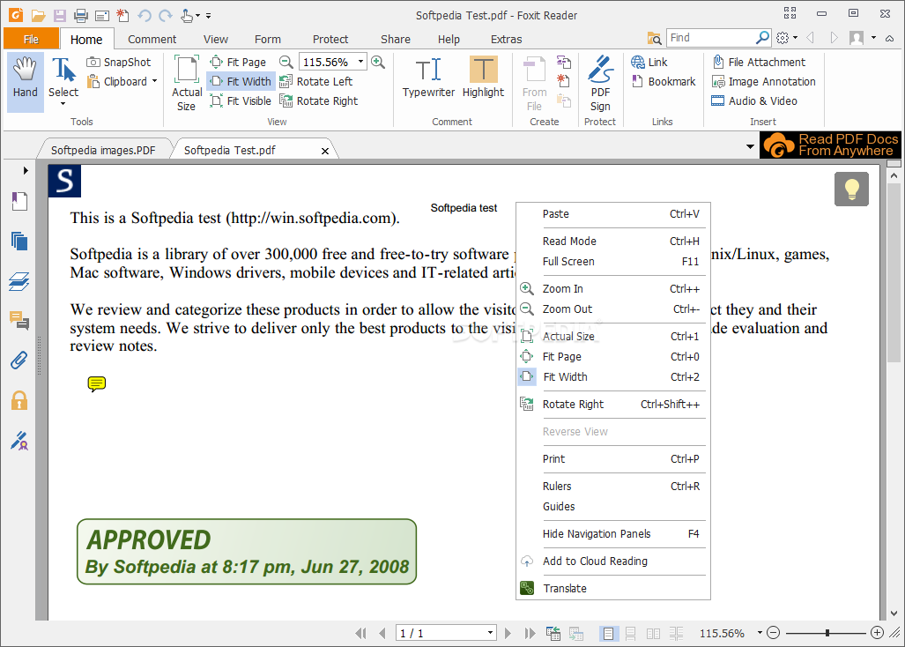
Task: Open the document tab list arrow
Action: point(750,146)
